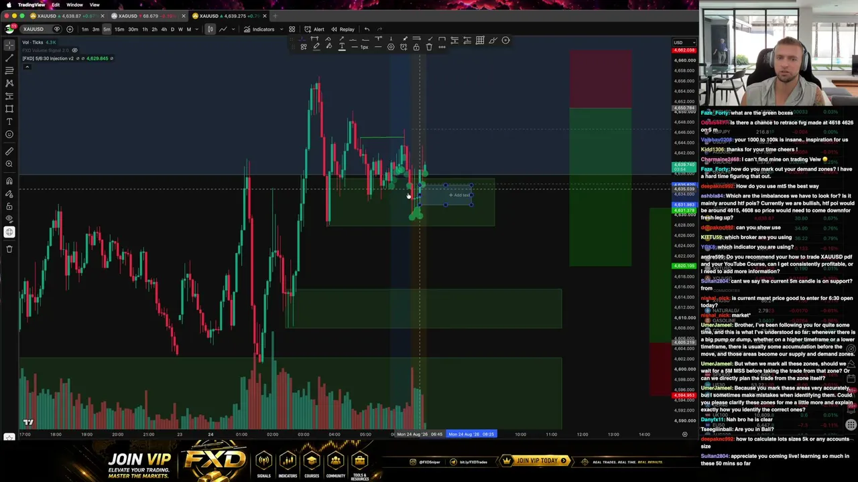Toggle magnet mode for drawings

9,181
